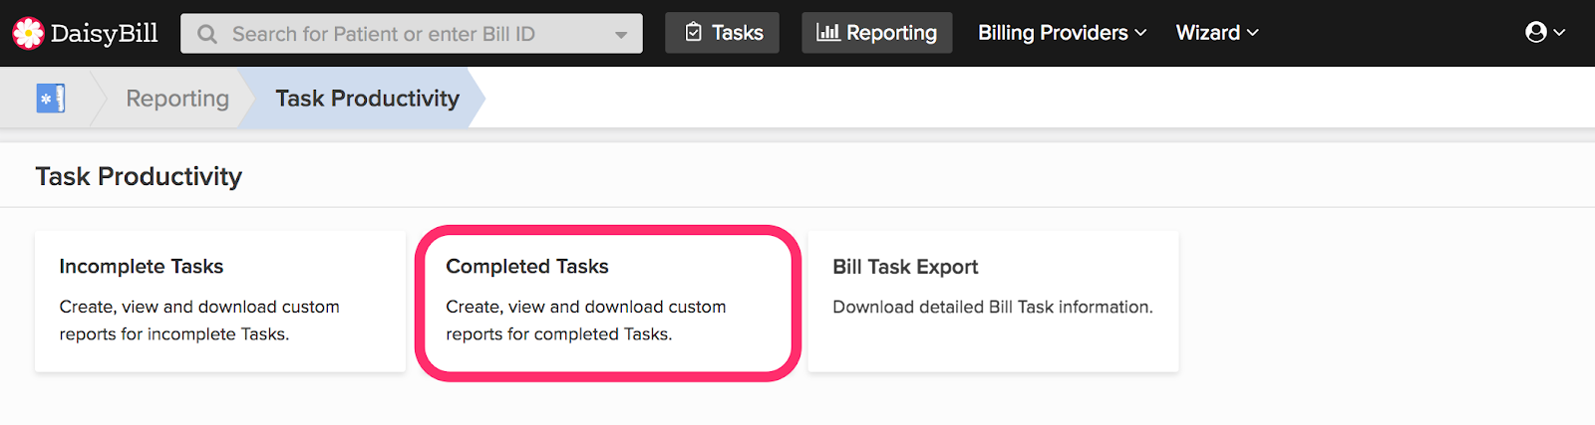Expand the search box dropdown arrow
Image resolution: width=1595 pixels, height=425 pixels.
click(621, 35)
